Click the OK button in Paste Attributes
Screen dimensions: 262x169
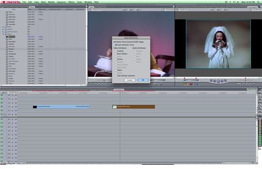point(143,80)
